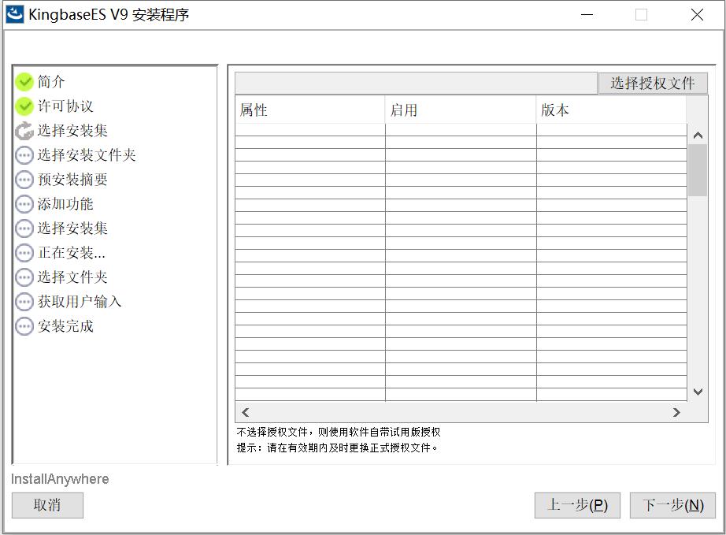This screenshot has width=726, height=535.
Task: Click the 启用 column header
Action: (x=460, y=110)
